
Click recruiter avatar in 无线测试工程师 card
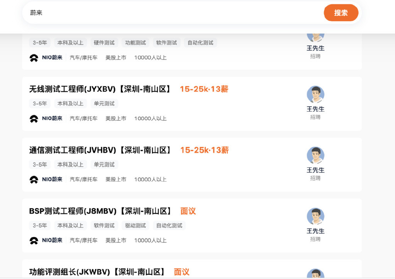click(x=316, y=94)
